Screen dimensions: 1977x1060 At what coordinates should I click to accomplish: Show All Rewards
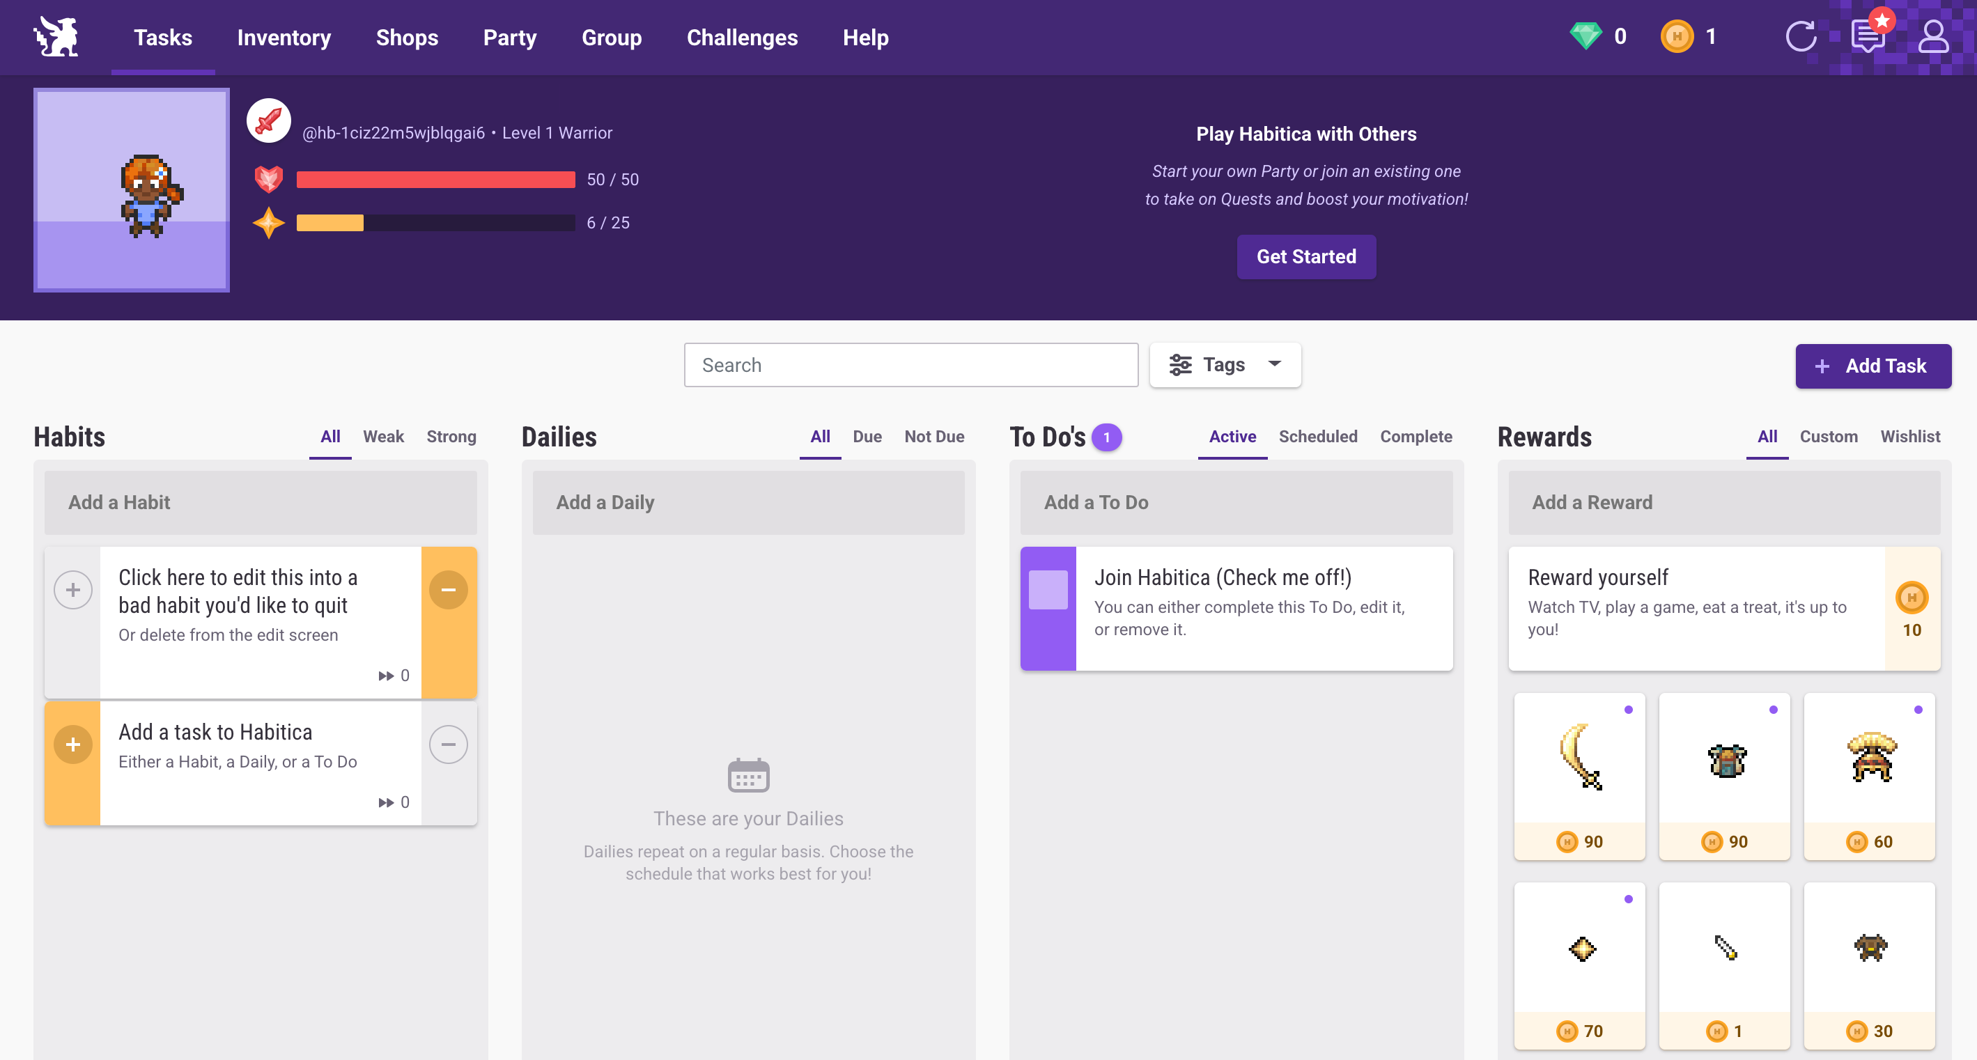click(x=1767, y=436)
